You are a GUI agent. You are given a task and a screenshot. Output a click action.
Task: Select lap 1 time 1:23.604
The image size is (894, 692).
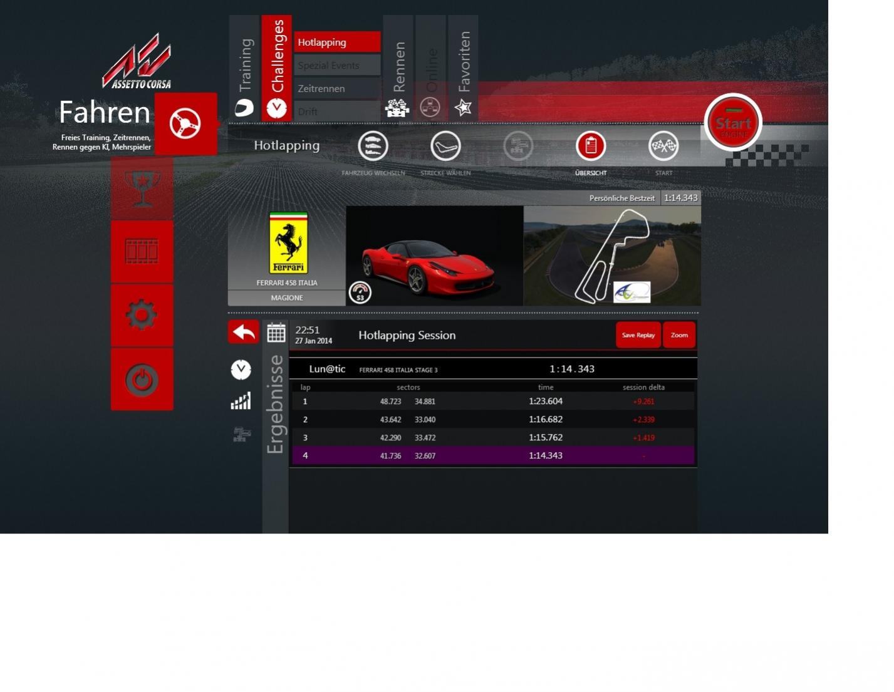click(x=546, y=401)
